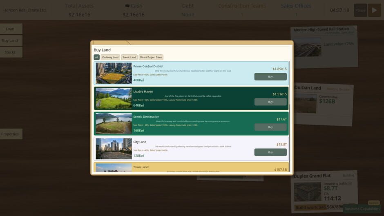Click the $157.5B Town Land price
The image size is (384, 216).
click(280, 169)
